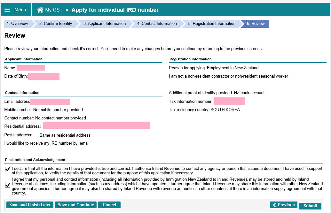Go to step 1. Overview

[18, 24]
